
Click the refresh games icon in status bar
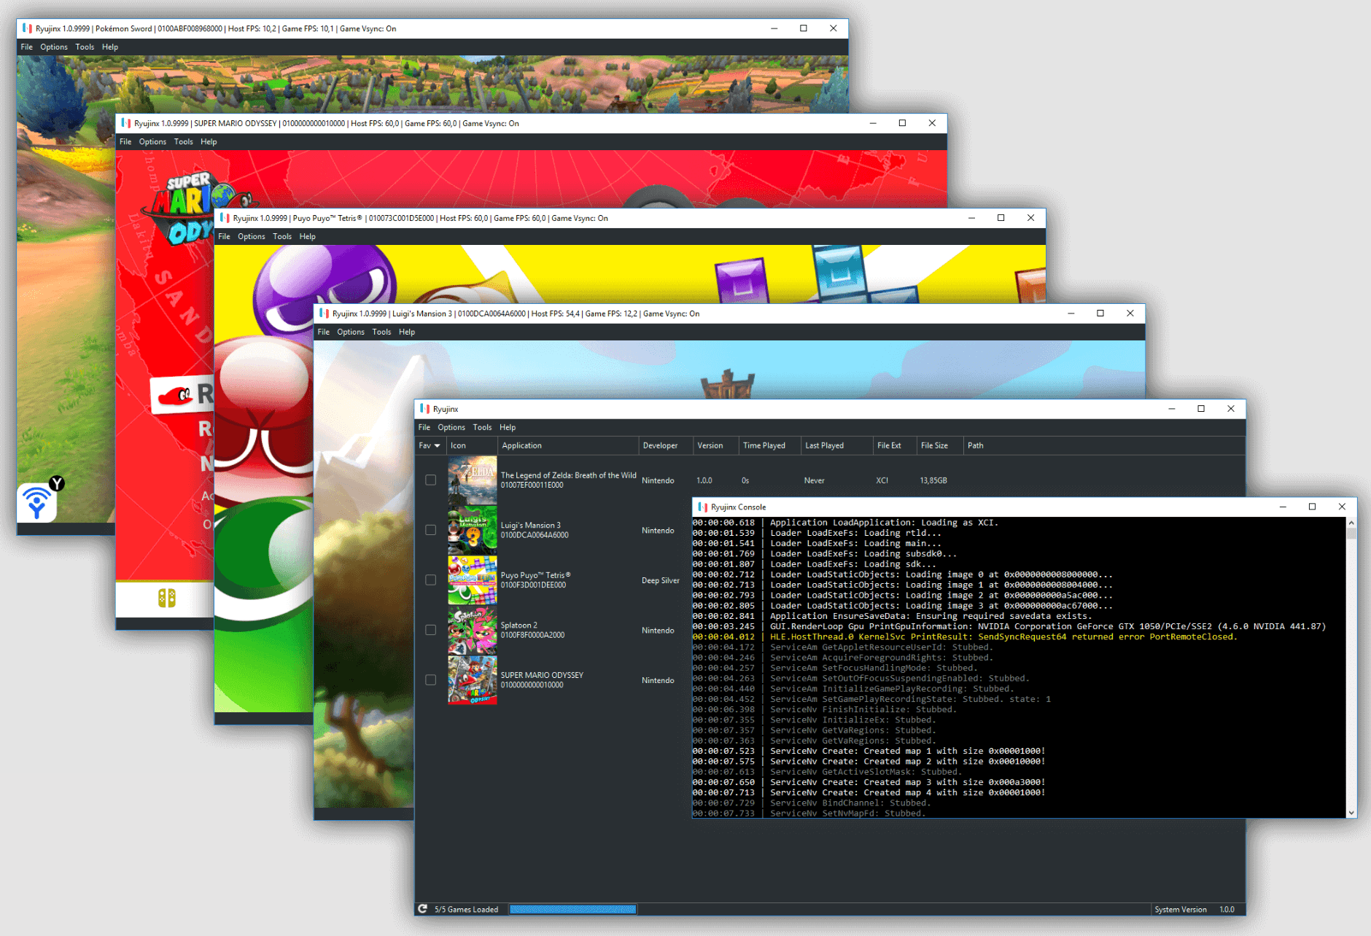point(422,909)
